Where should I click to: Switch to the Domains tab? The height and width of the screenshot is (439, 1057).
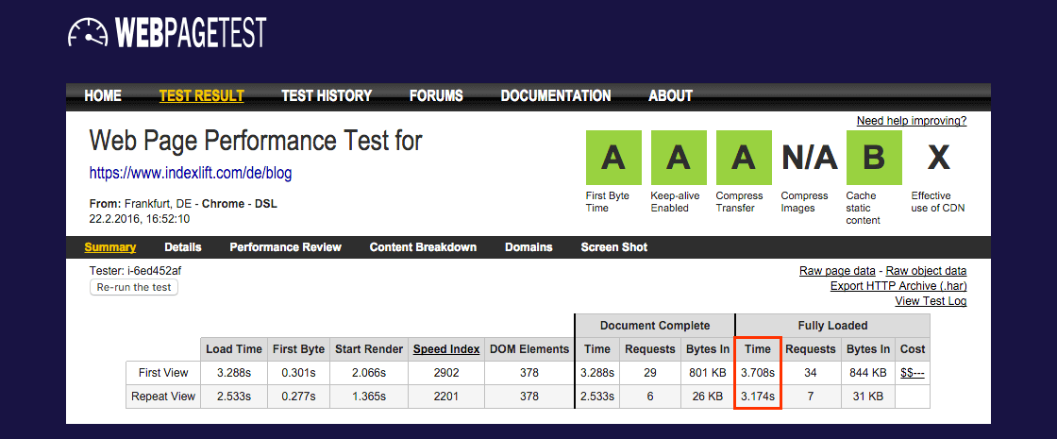[528, 247]
